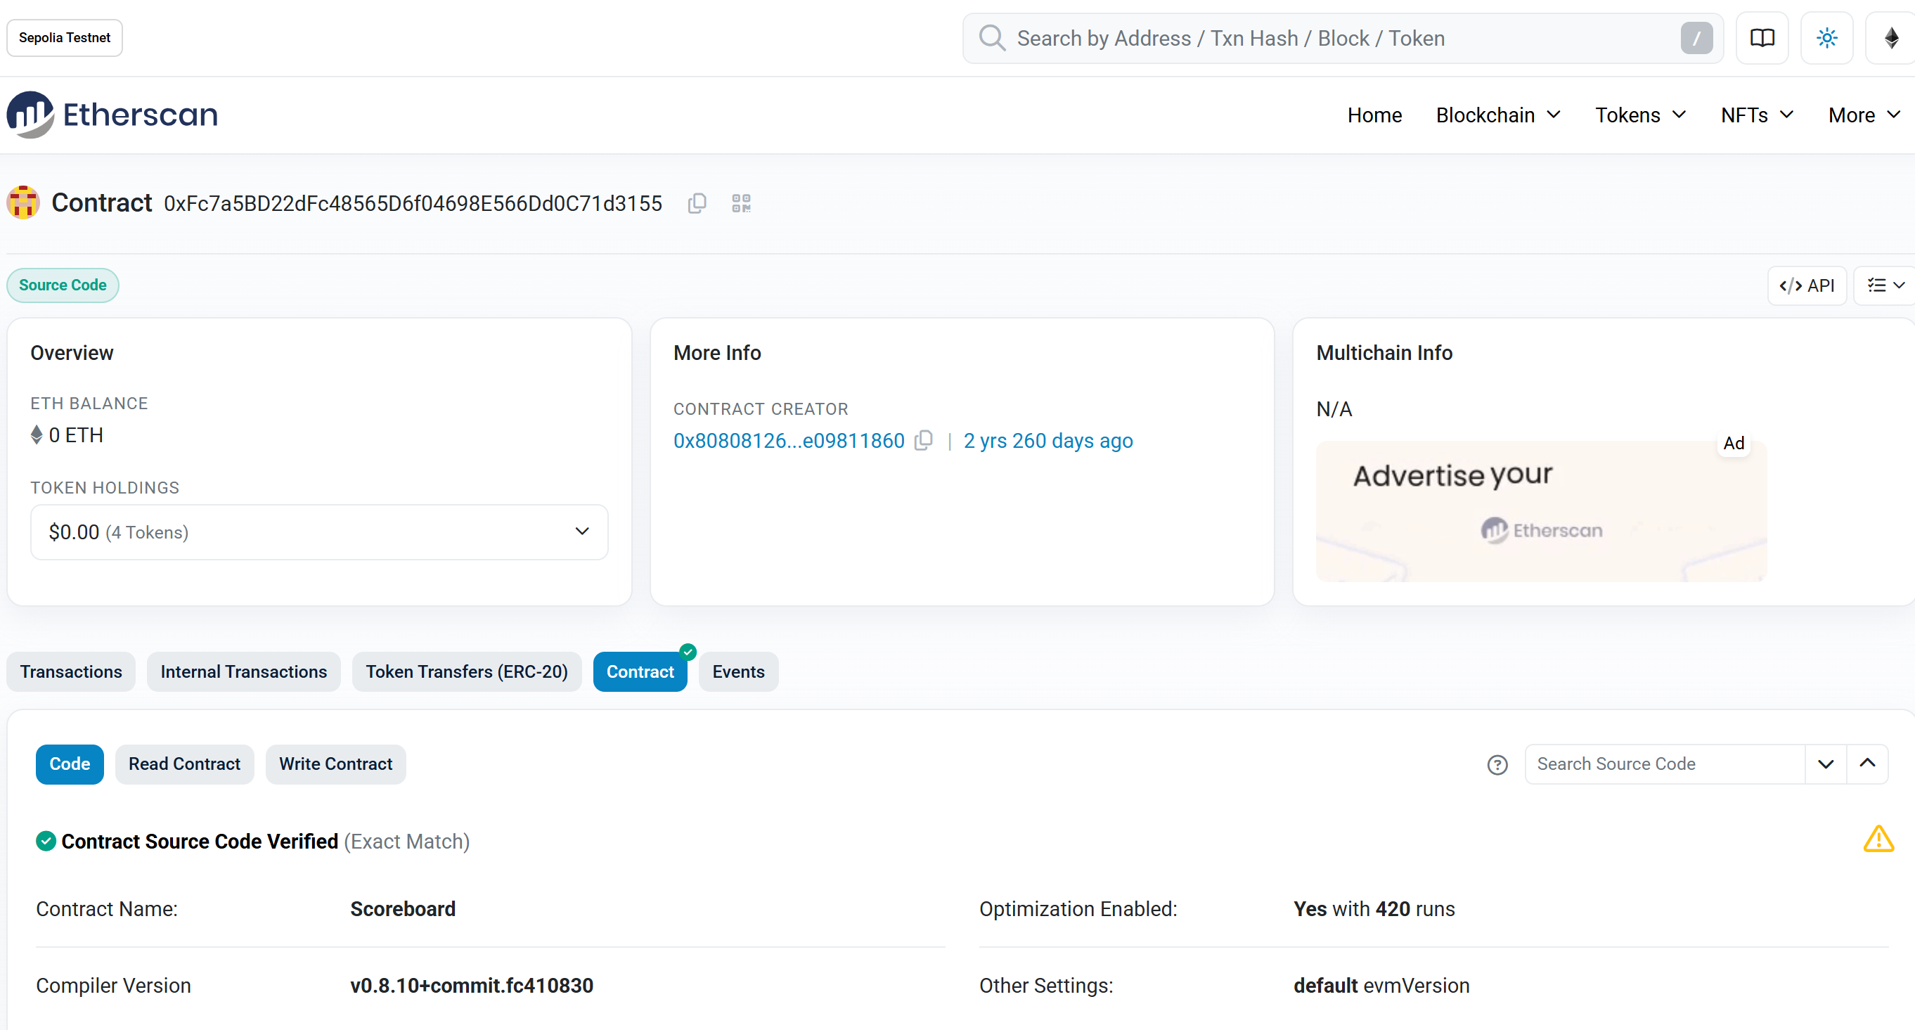Show QR code for contract address
Image resolution: width=1915 pixels, height=1030 pixels.
click(741, 203)
